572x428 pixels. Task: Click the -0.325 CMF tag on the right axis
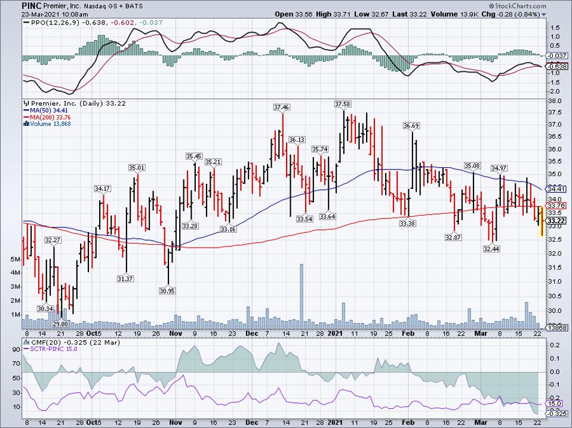557,414
